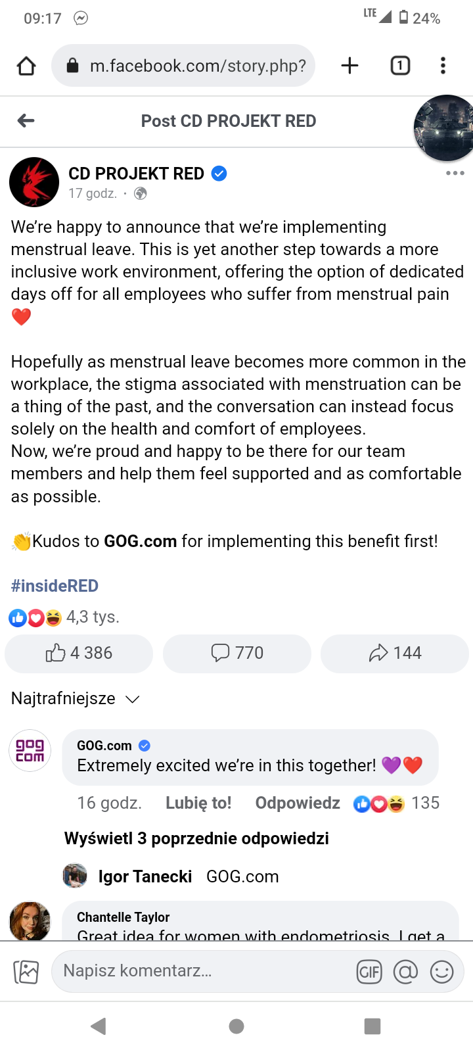
Task: Focus the Napisz komentarz input field
Action: (x=197, y=971)
